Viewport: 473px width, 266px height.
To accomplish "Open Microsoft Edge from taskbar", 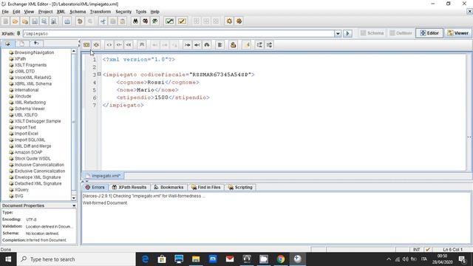I will pyautogui.click(x=145, y=259).
